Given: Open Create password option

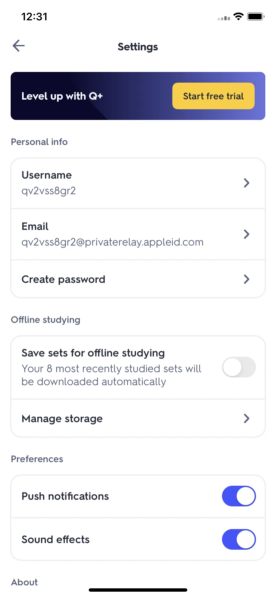Looking at the screenshot, I should point(138,279).
